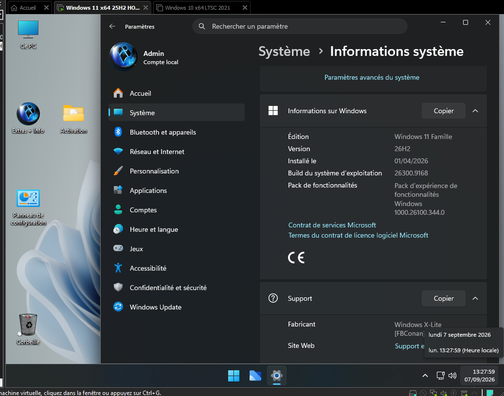The width and height of the screenshot is (504, 396).
Task: Open Réseau et Internet settings
Action: click(177, 152)
